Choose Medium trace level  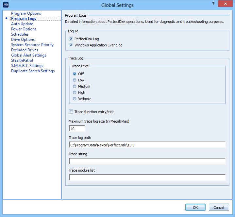pyautogui.click(x=75, y=86)
